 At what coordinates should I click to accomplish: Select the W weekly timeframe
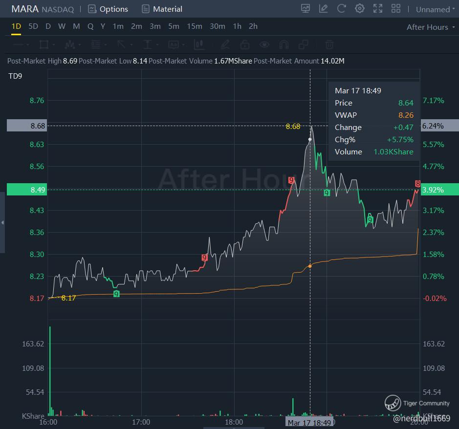tap(62, 26)
